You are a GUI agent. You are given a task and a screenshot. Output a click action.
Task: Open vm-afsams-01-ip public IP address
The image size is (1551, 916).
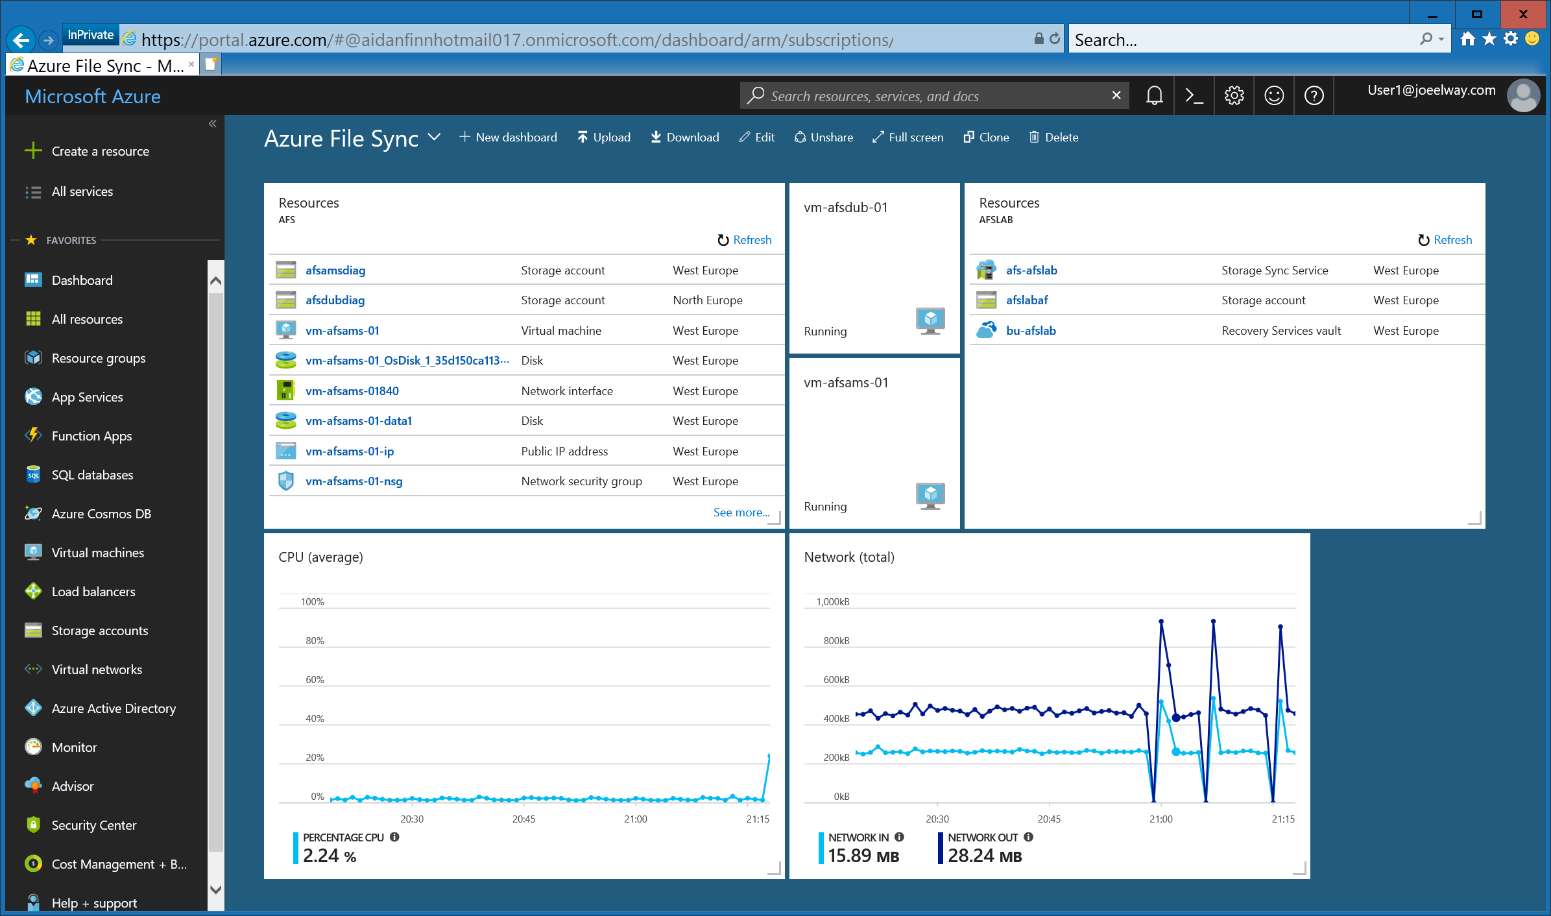click(x=350, y=451)
